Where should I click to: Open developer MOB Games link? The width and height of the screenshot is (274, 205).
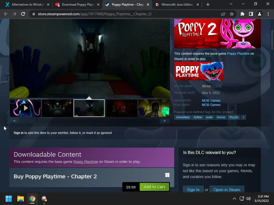(x=211, y=101)
